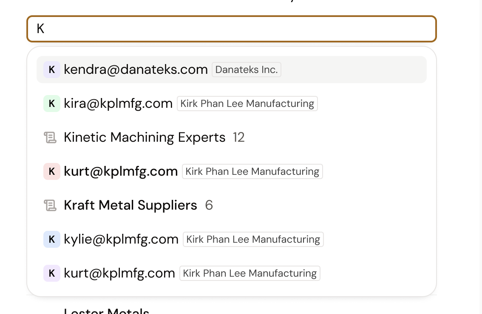482x314 pixels.
Task: Click the 6 count next to Kraft Metal
Action: click(x=209, y=205)
